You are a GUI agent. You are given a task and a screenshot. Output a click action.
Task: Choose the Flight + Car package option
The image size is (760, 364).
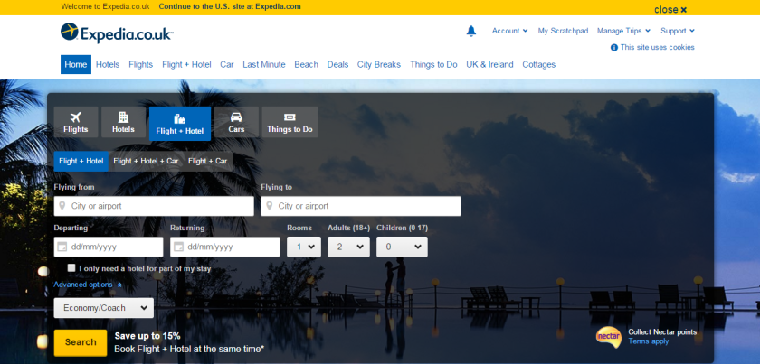point(207,161)
